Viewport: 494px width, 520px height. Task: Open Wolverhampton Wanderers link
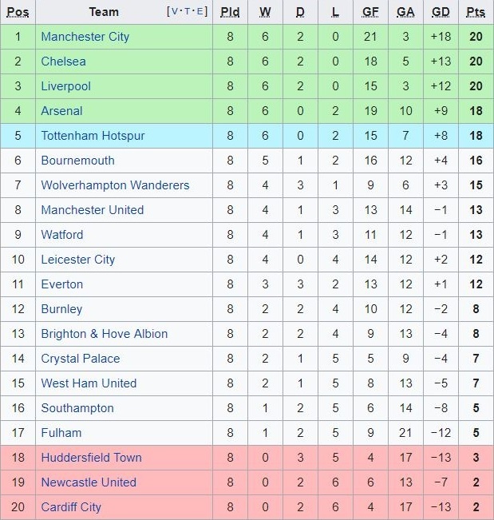pos(115,185)
